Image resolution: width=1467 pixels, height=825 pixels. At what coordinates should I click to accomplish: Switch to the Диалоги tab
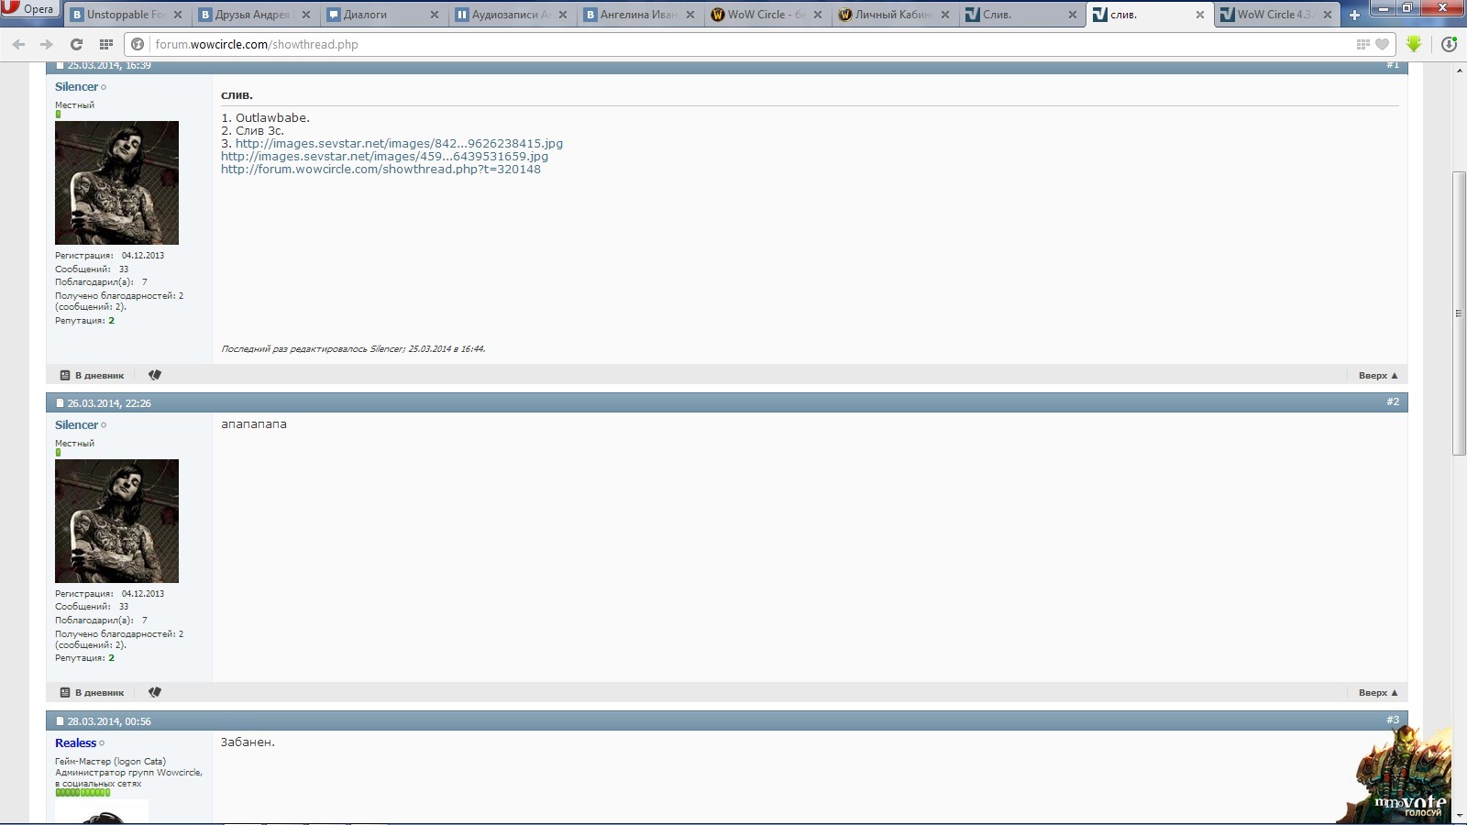pos(376,15)
